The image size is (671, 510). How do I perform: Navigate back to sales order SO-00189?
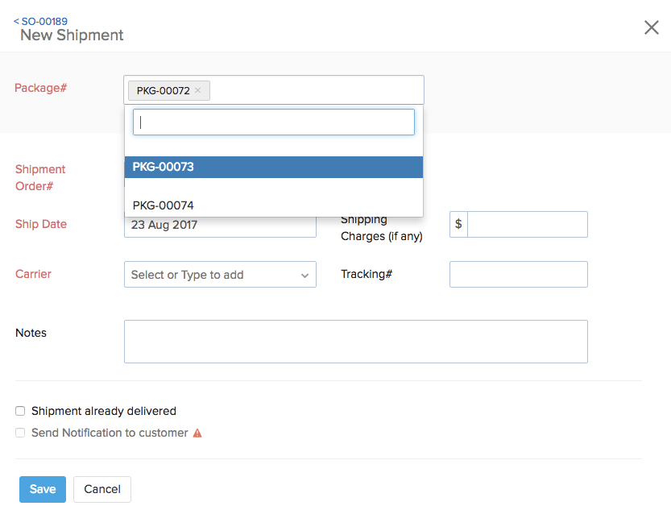coord(40,21)
